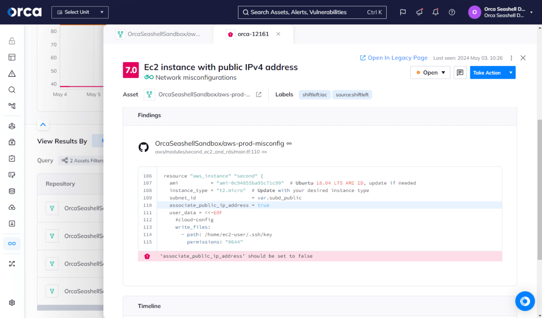Open the cloud upload sidebar icon
Viewport: 542px width, 318px height.
(x=12, y=207)
